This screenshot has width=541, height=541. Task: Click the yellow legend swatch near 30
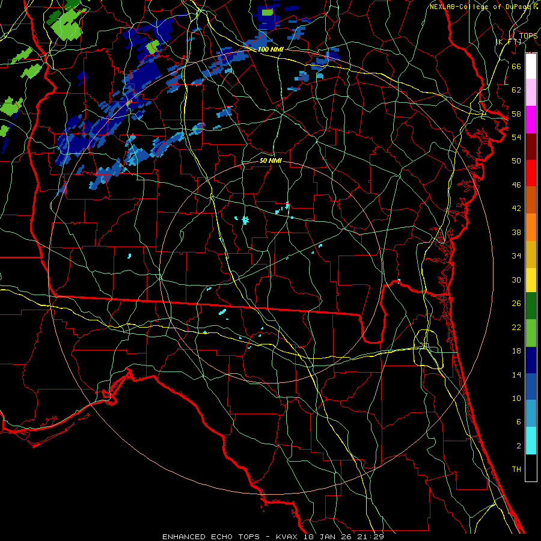pos(531,280)
